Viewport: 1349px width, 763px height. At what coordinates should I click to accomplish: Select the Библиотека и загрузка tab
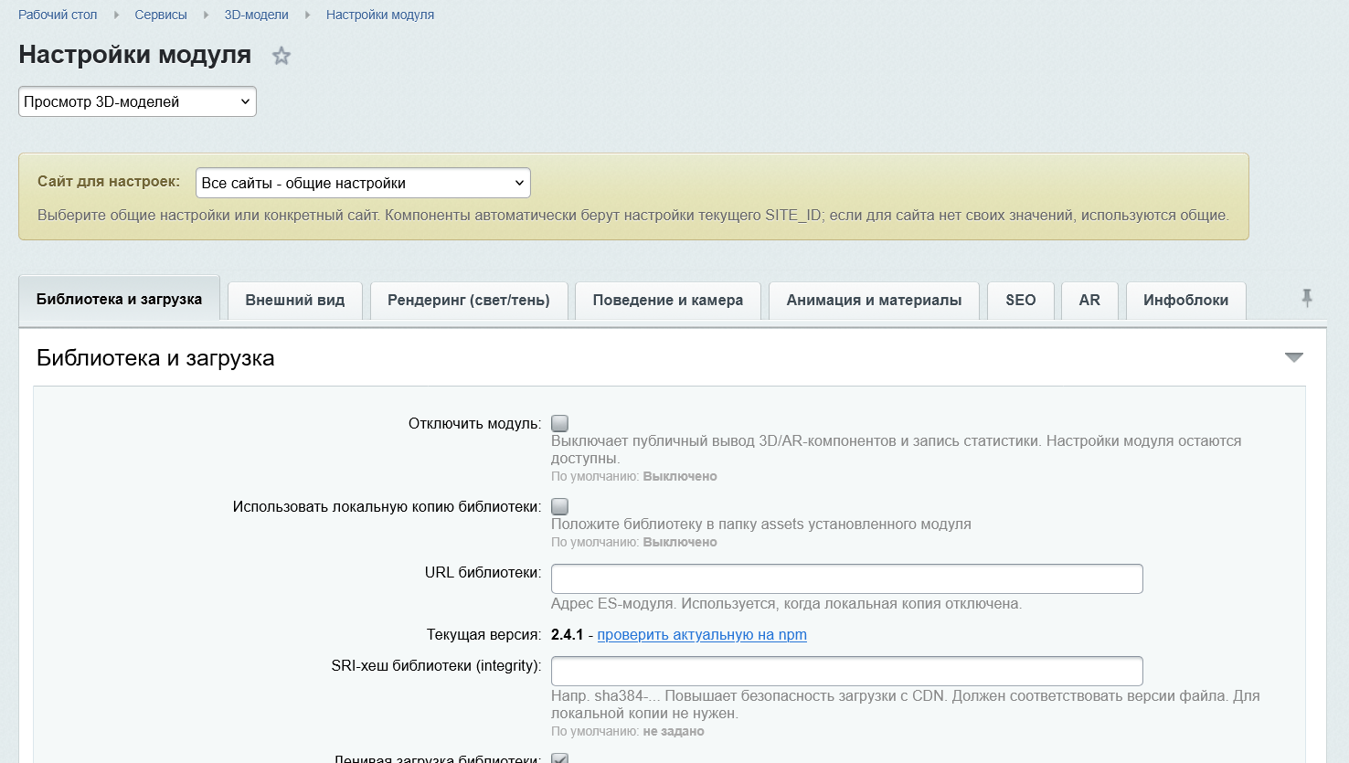point(119,299)
